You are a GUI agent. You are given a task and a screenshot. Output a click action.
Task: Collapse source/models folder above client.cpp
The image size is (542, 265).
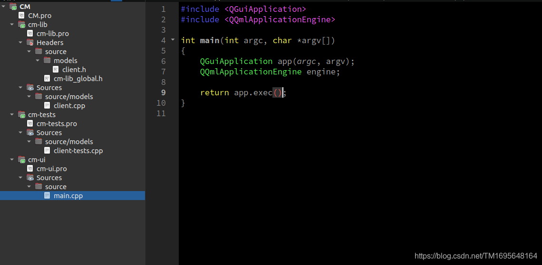tap(29, 97)
